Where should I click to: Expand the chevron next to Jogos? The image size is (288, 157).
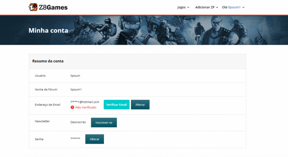pos(188,7)
